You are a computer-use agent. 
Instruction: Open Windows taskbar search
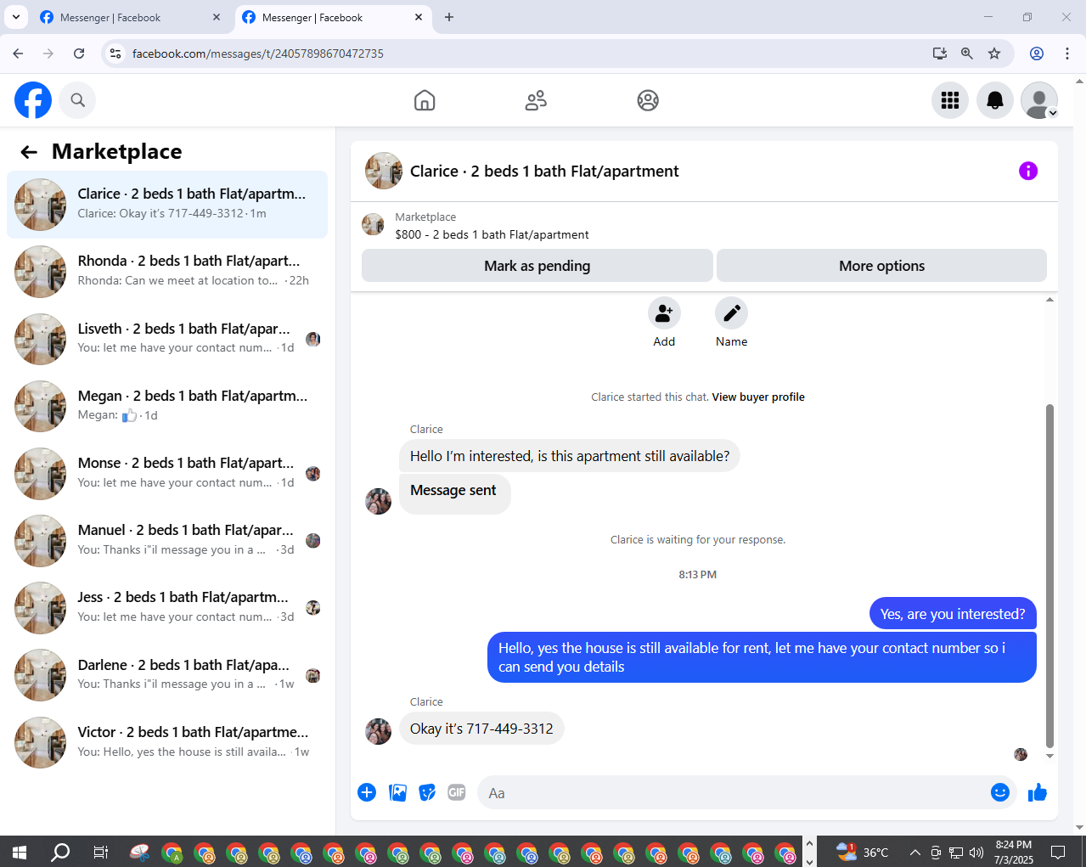point(60,852)
